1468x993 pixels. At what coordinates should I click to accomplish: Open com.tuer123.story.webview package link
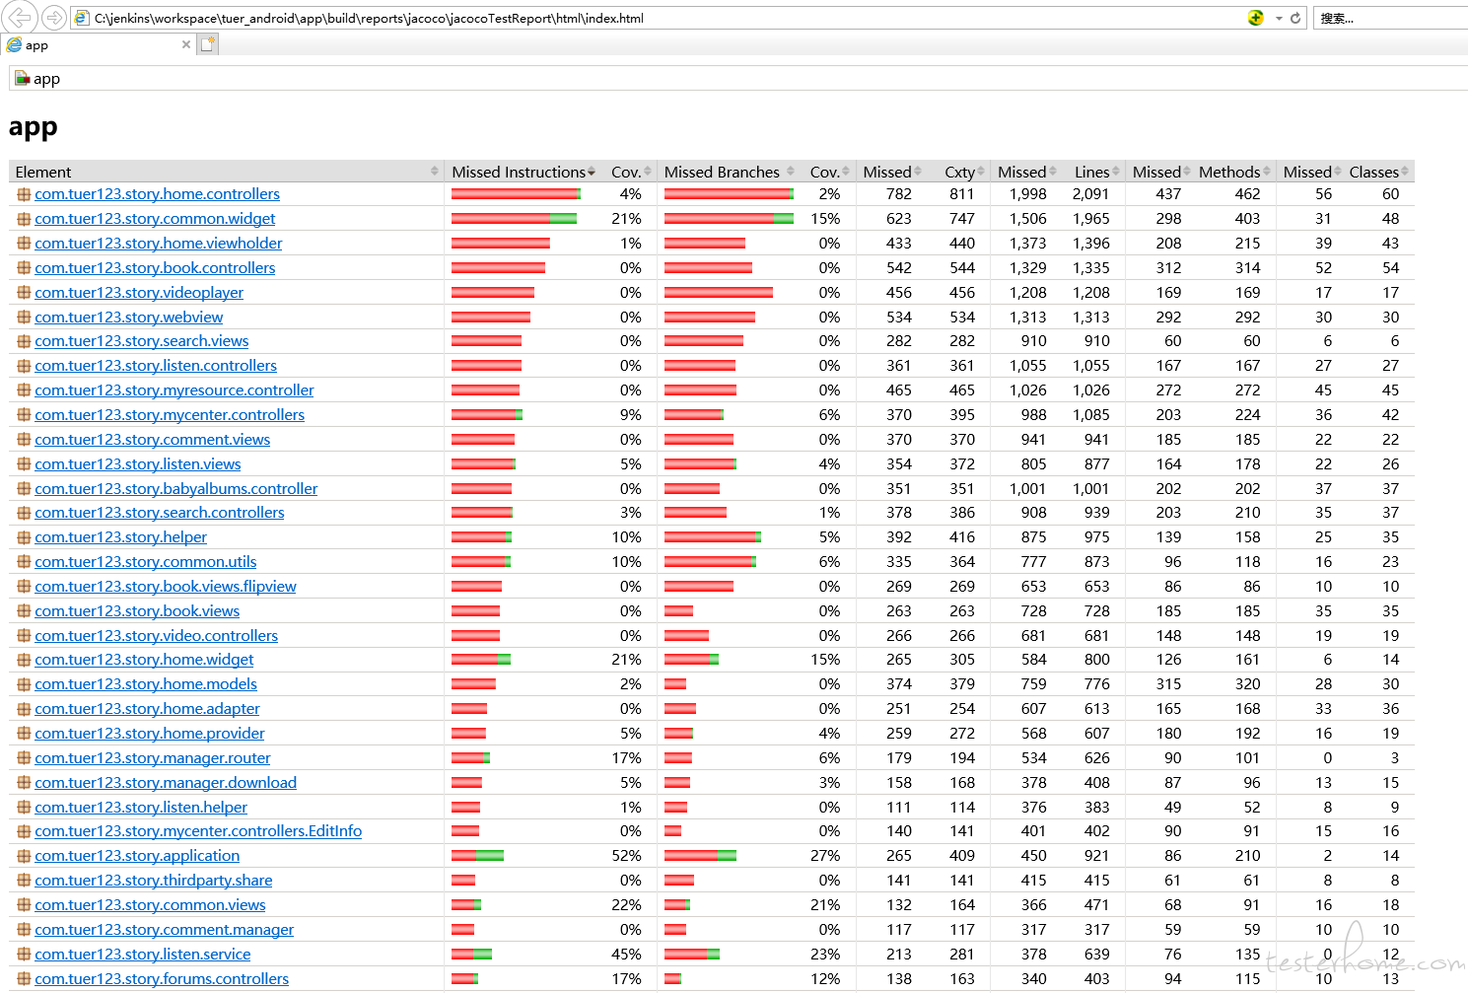pos(128,318)
